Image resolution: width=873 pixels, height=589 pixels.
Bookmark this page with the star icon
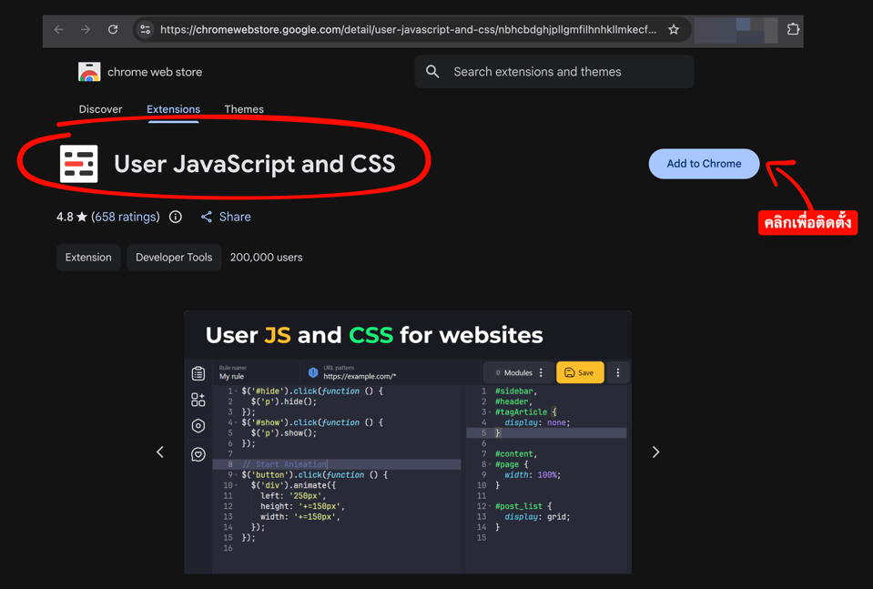click(x=674, y=29)
